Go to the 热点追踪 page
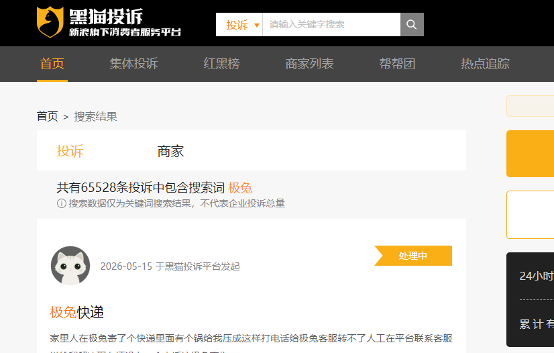The image size is (554, 353). point(485,64)
